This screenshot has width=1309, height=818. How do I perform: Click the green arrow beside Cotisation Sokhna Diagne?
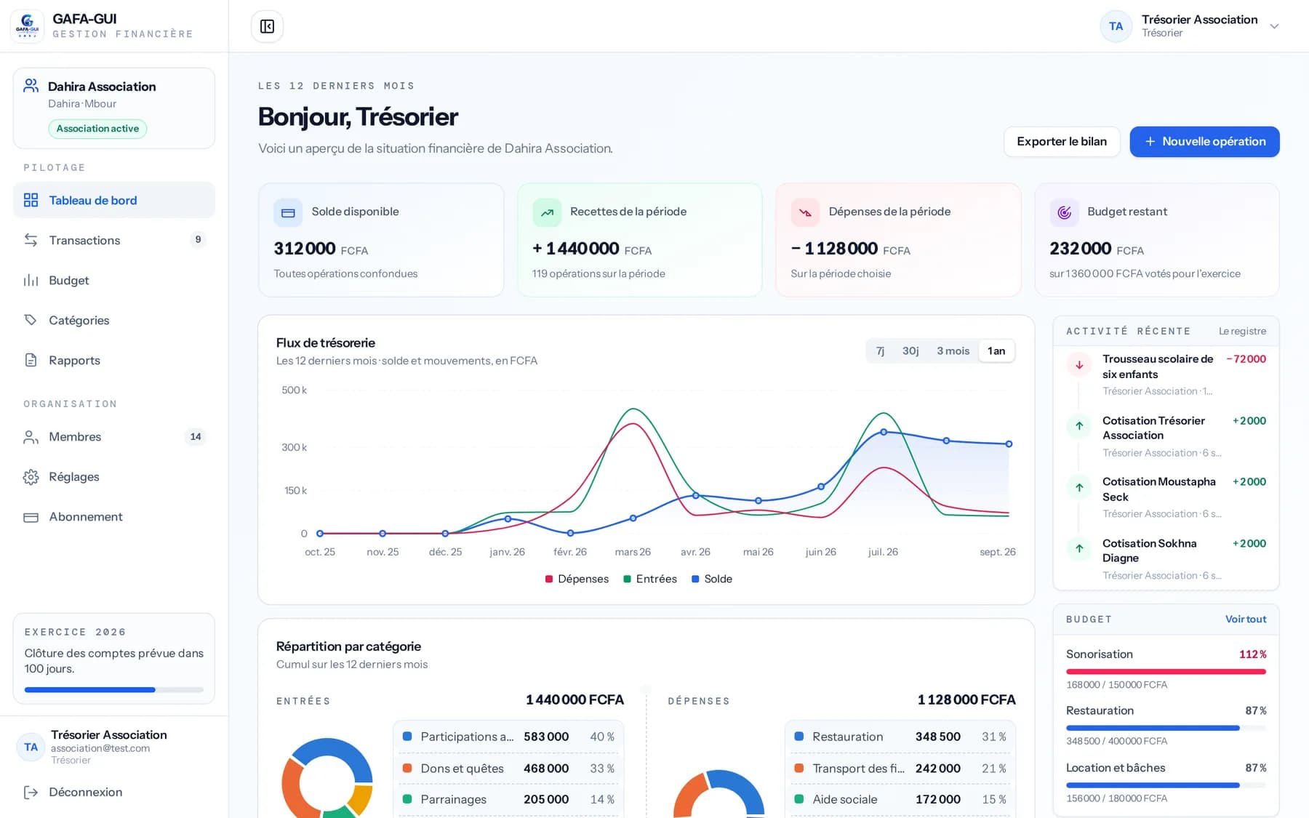(x=1079, y=548)
